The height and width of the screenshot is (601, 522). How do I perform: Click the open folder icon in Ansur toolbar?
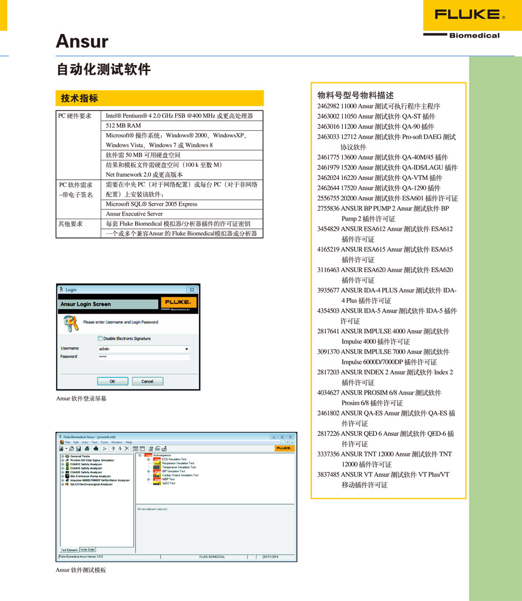(72, 449)
